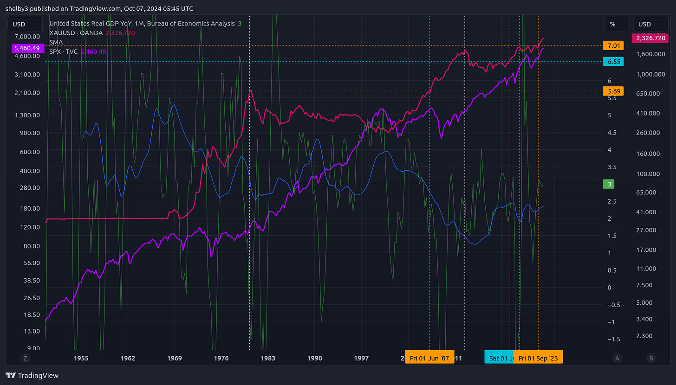The image size is (676, 385).
Task: Click the 1969 year on time axis
Action: [175, 358]
